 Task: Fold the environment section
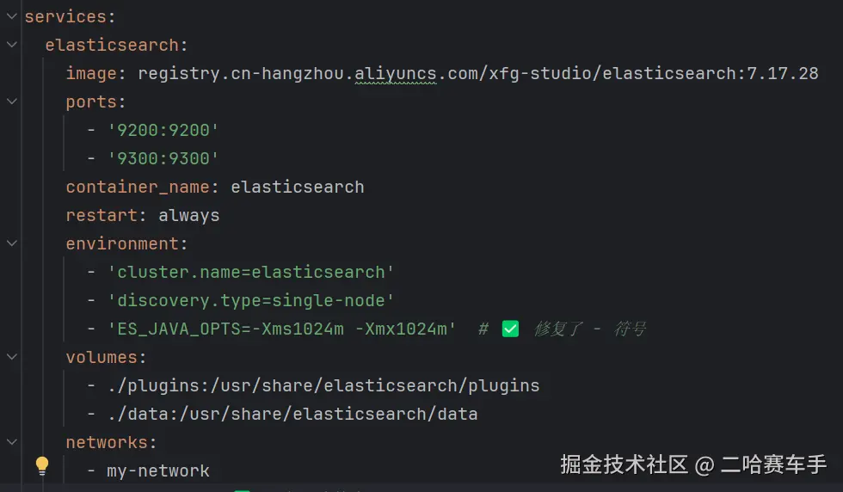point(11,243)
